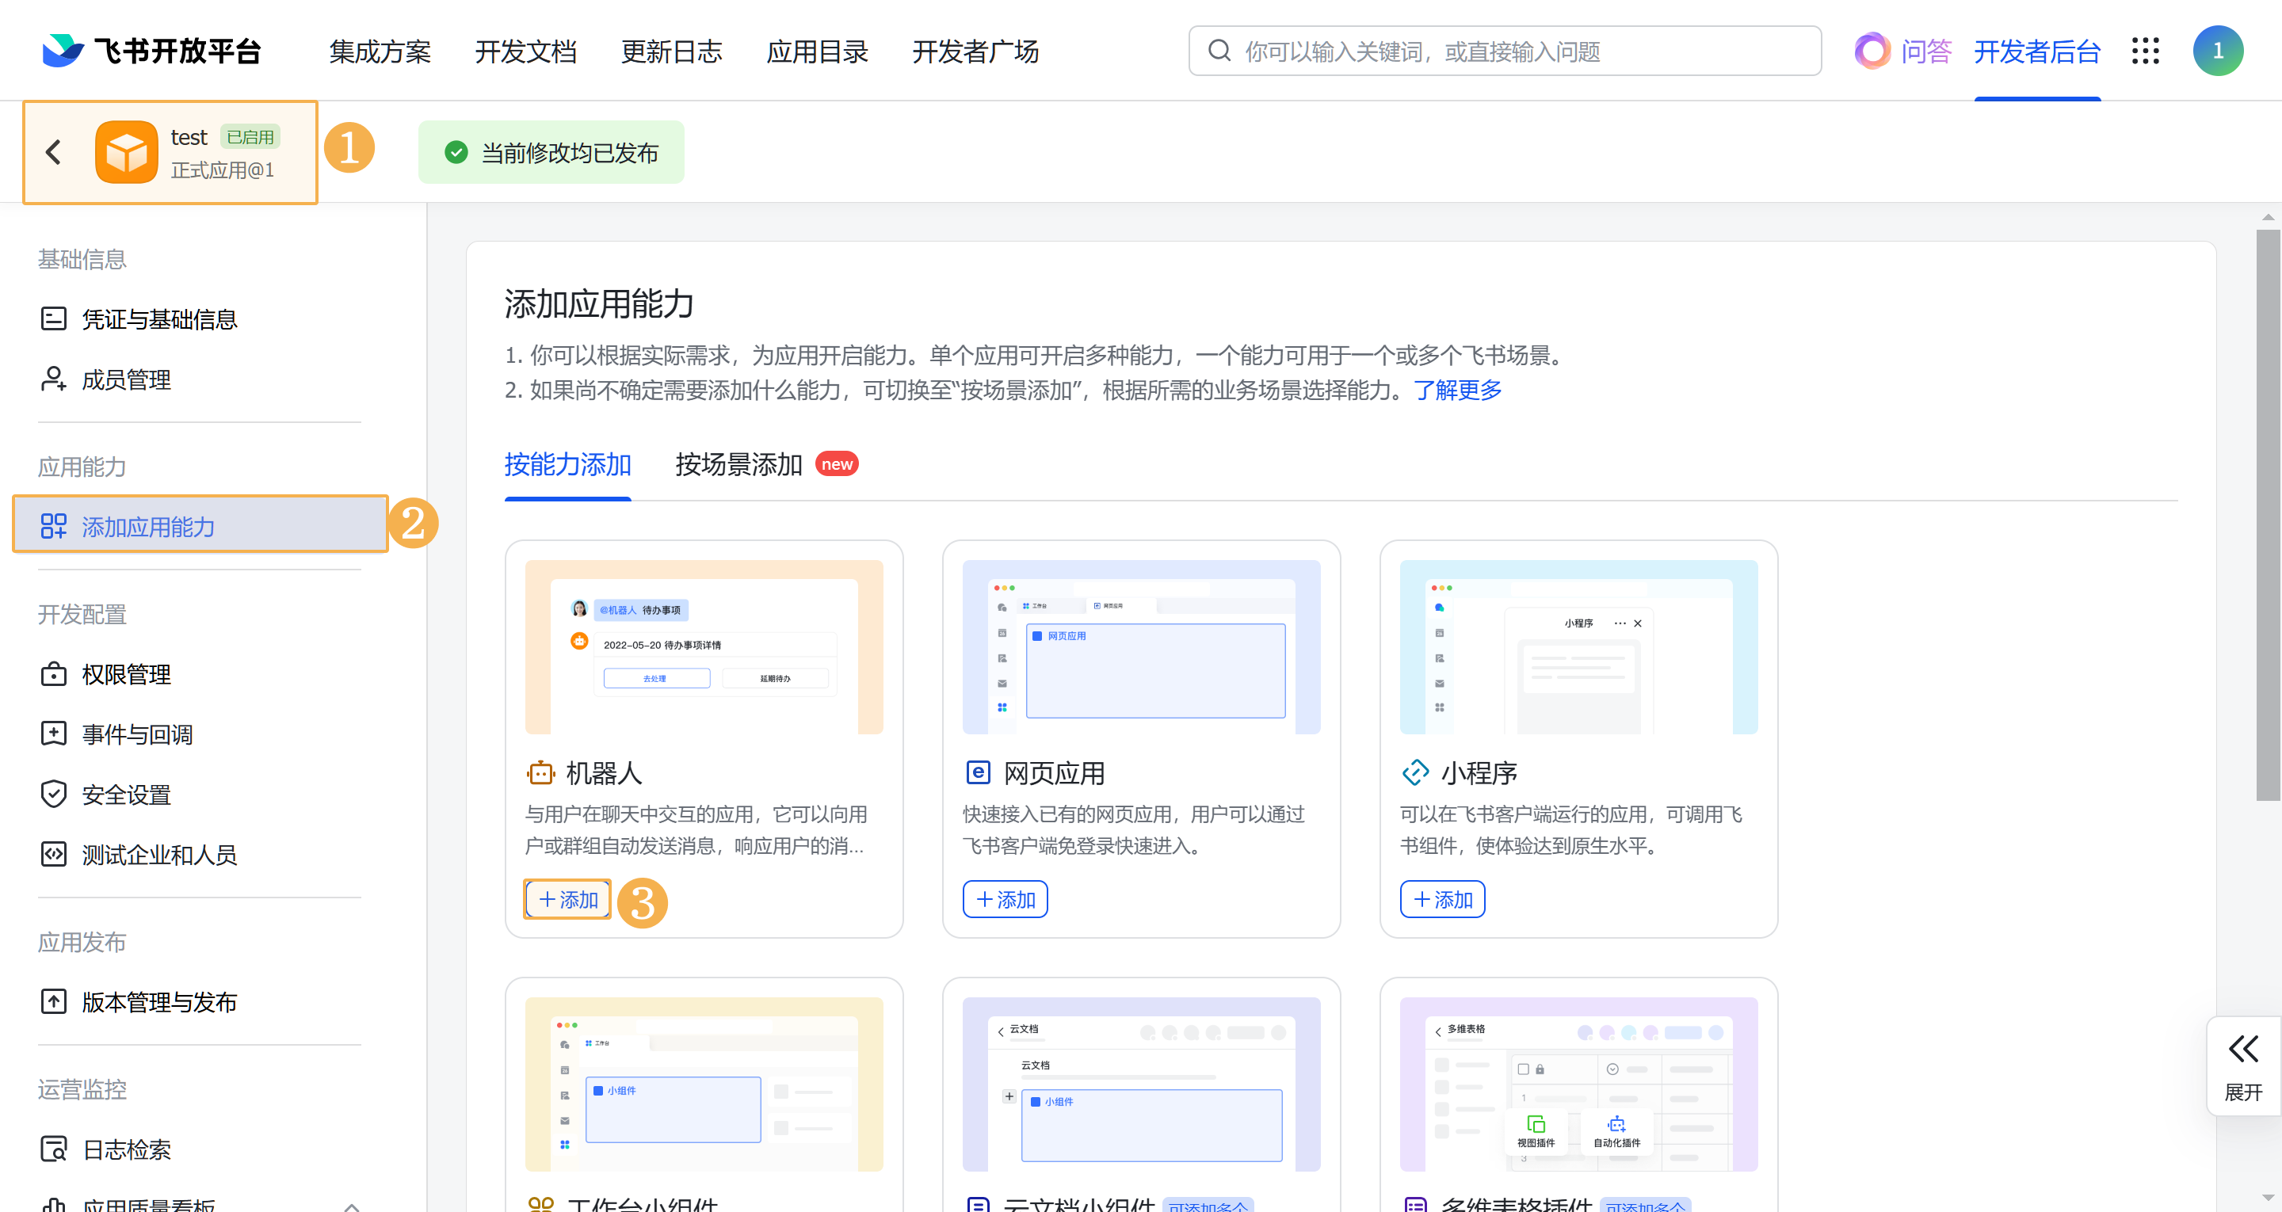Open the 问答 AI assistant icon

click(1872, 51)
